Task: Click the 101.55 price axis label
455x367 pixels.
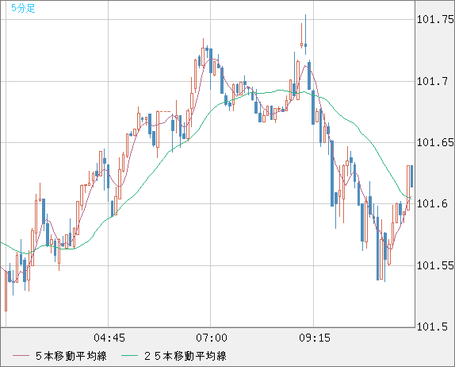Action: (435, 265)
